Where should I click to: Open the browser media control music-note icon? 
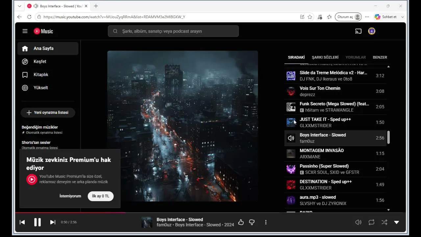[320, 17]
